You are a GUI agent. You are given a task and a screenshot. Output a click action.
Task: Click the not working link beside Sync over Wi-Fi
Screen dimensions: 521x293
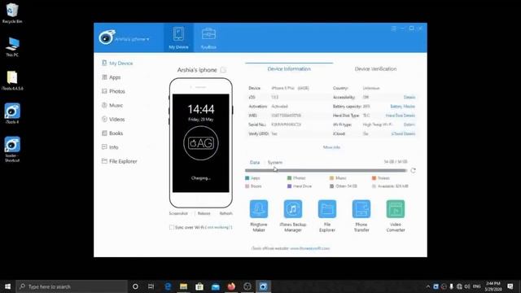[x=219, y=227]
